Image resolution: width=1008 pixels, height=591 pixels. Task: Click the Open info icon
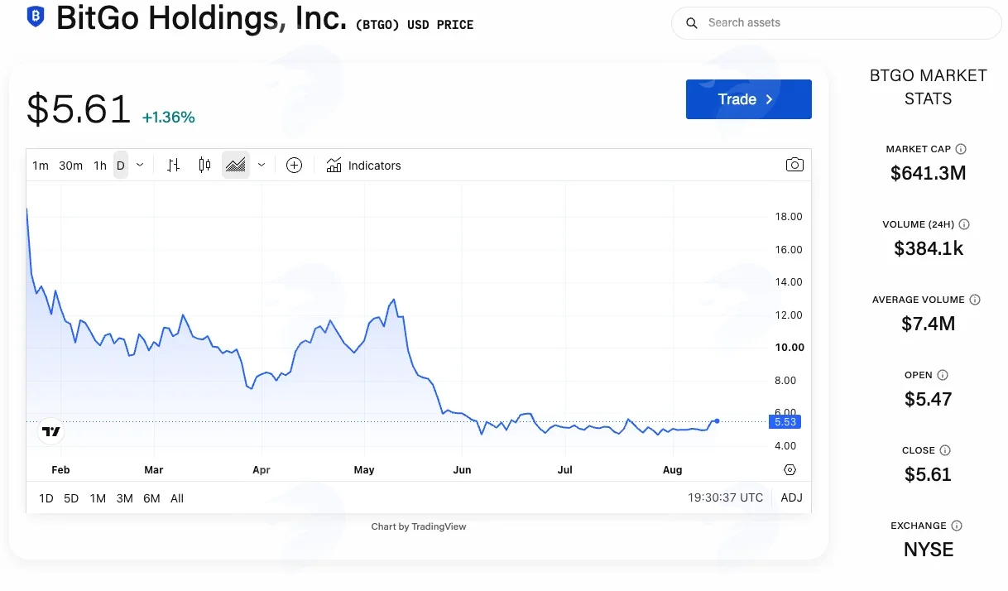(x=943, y=375)
